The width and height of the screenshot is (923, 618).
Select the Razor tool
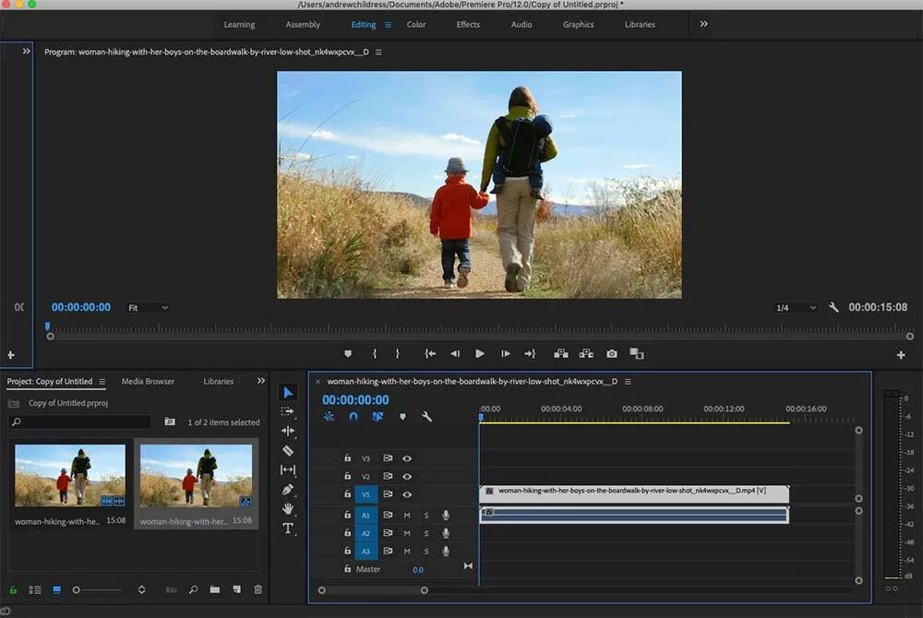coord(288,450)
